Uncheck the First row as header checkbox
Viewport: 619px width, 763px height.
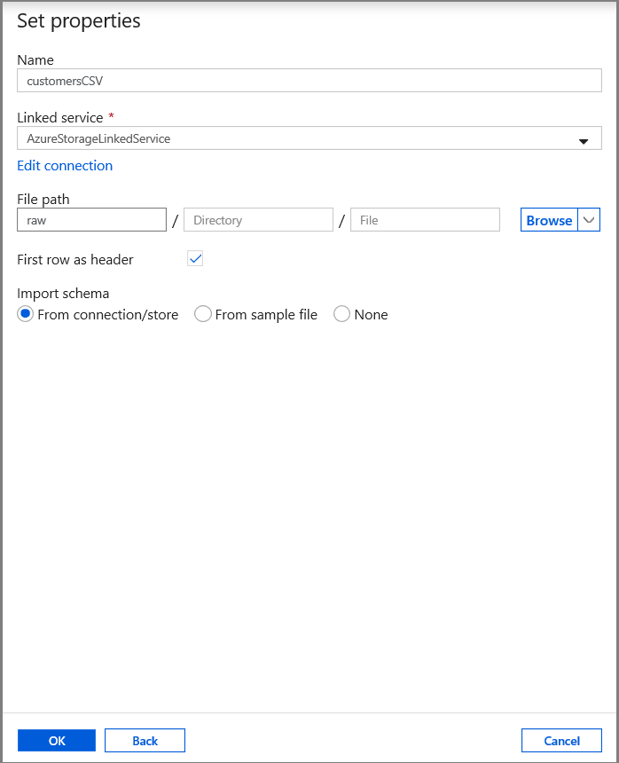tap(196, 259)
